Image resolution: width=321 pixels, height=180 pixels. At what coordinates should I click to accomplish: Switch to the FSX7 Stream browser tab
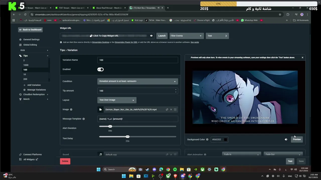(x=71, y=8)
